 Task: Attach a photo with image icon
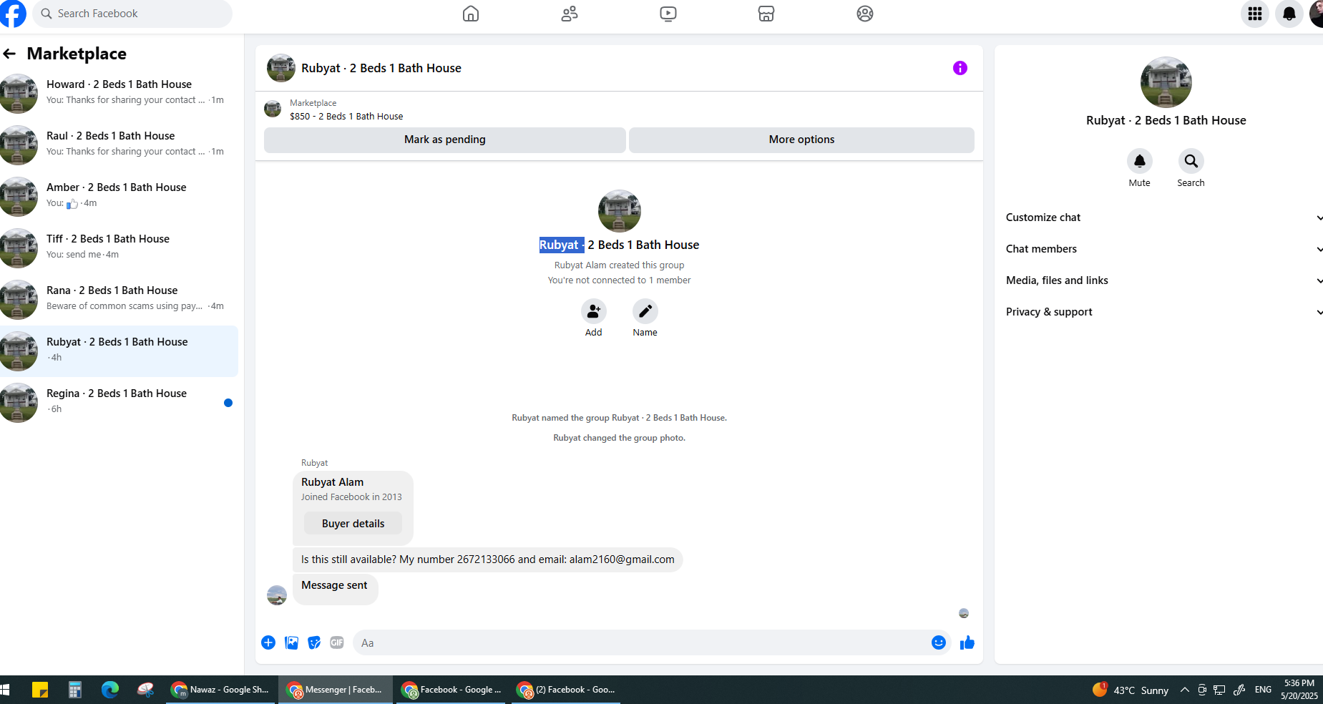click(291, 642)
